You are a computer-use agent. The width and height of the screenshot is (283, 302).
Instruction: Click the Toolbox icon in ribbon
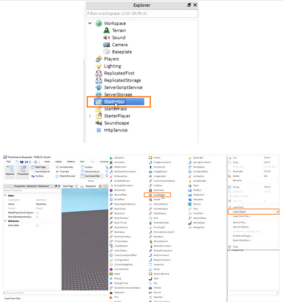pyautogui.click(x=33, y=176)
